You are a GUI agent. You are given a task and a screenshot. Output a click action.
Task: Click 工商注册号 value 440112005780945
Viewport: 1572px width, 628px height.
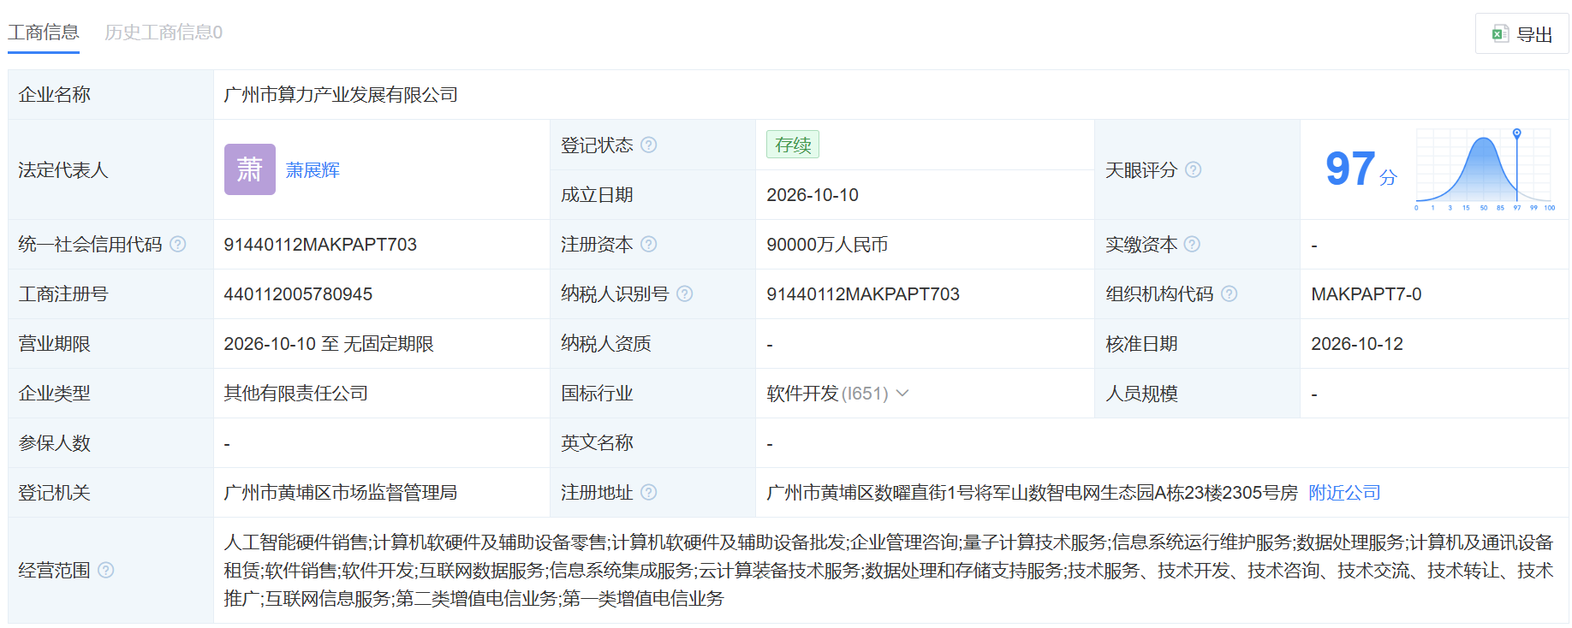pos(298,294)
